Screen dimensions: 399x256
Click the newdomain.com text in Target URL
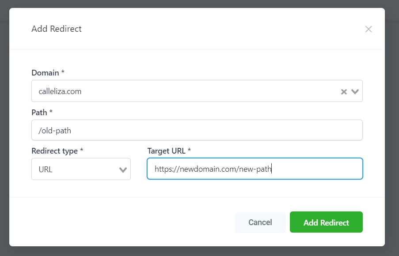207,169
